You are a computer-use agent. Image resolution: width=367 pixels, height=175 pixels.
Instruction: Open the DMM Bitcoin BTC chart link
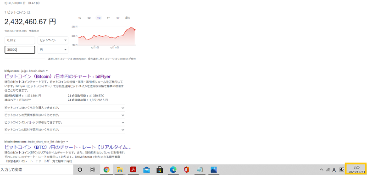[68, 147]
